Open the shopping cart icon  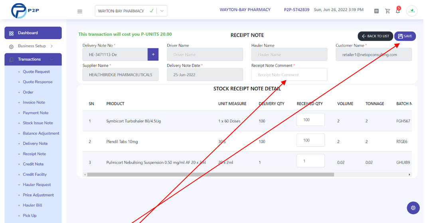coord(387,11)
